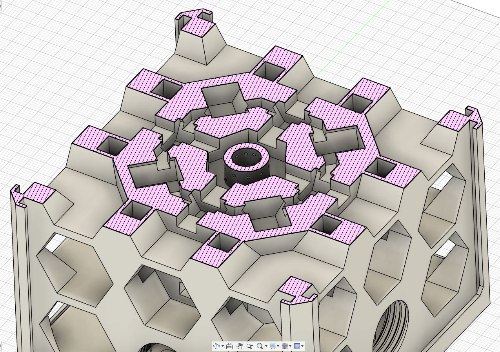Choose the Zoom magnifier with plus-minus

[249, 346]
